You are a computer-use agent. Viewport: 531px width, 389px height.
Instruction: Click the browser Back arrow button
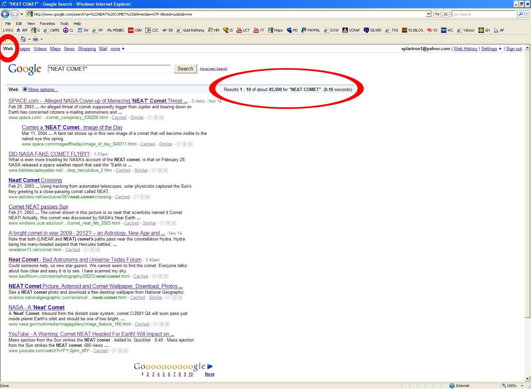click(5, 14)
